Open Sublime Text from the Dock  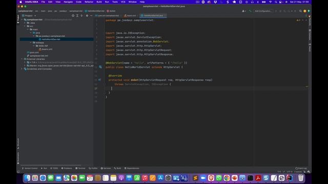(x=195, y=178)
